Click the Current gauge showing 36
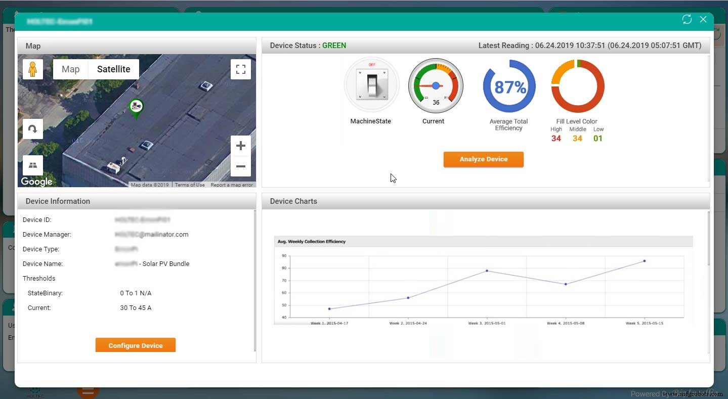Image resolution: width=728 pixels, height=399 pixels. [x=435, y=86]
